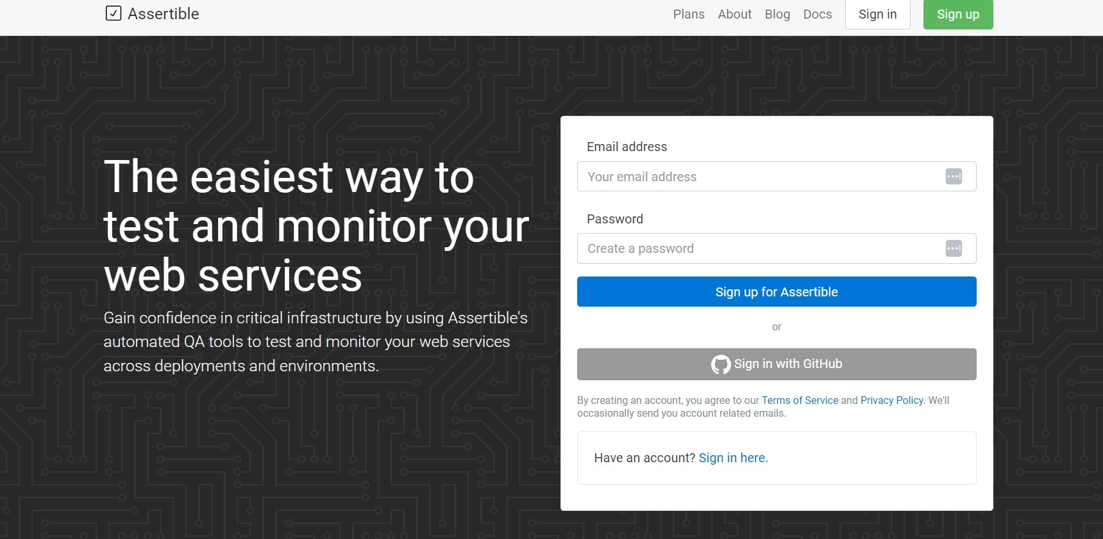Go to the About page
The image size is (1103, 539).
pos(734,14)
